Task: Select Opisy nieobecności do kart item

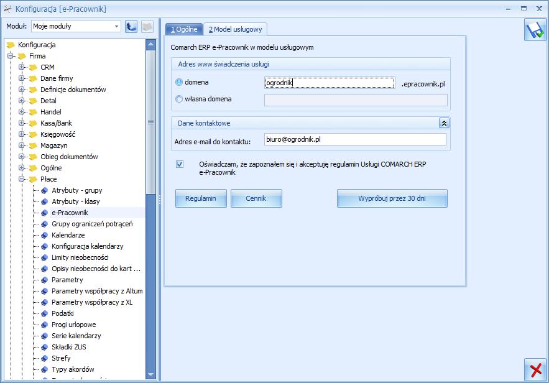Action: click(x=96, y=269)
